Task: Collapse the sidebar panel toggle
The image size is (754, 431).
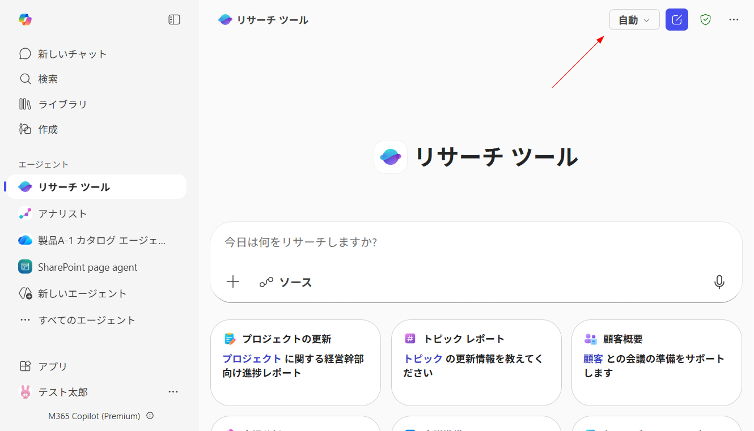Action: [175, 20]
